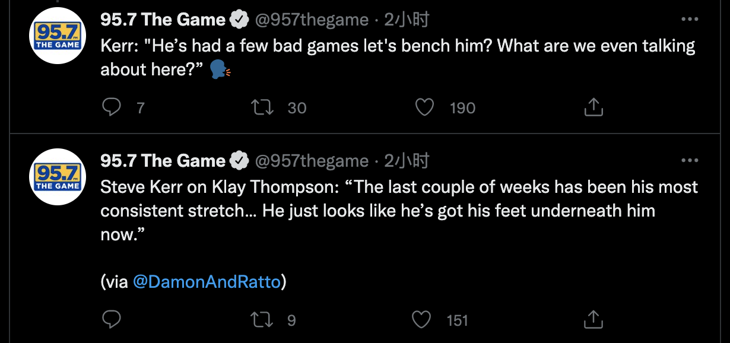The width and height of the screenshot is (730, 343).
Task: Open 95.7 The Game name on second tweet
Action: [x=163, y=161]
